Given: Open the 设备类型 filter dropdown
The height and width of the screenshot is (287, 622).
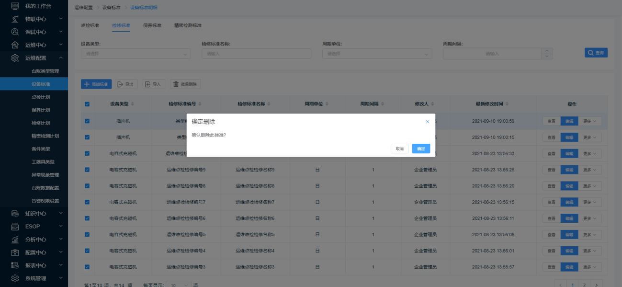Looking at the screenshot, I should coord(136,54).
